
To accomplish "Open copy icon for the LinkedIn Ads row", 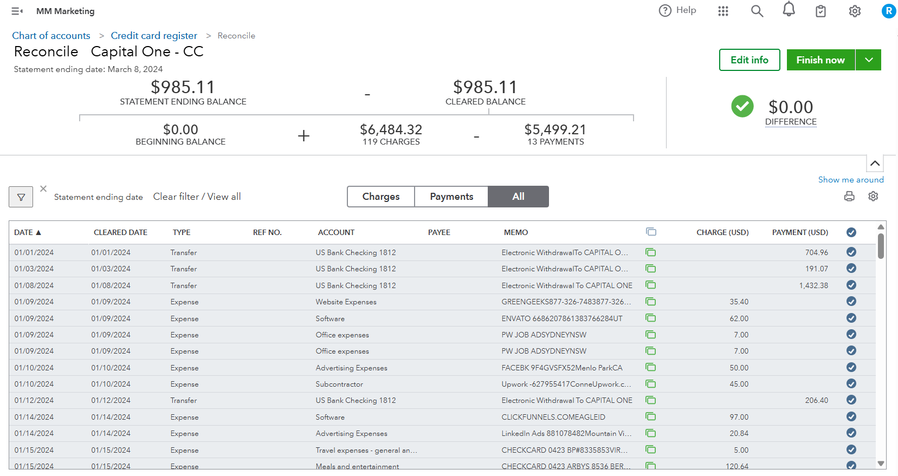I will 651,433.
